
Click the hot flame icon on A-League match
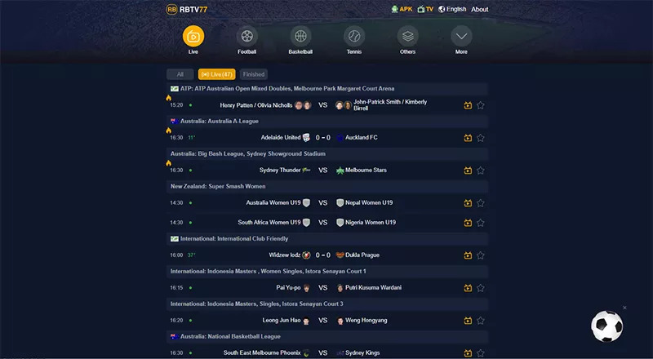[x=169, y=131]
